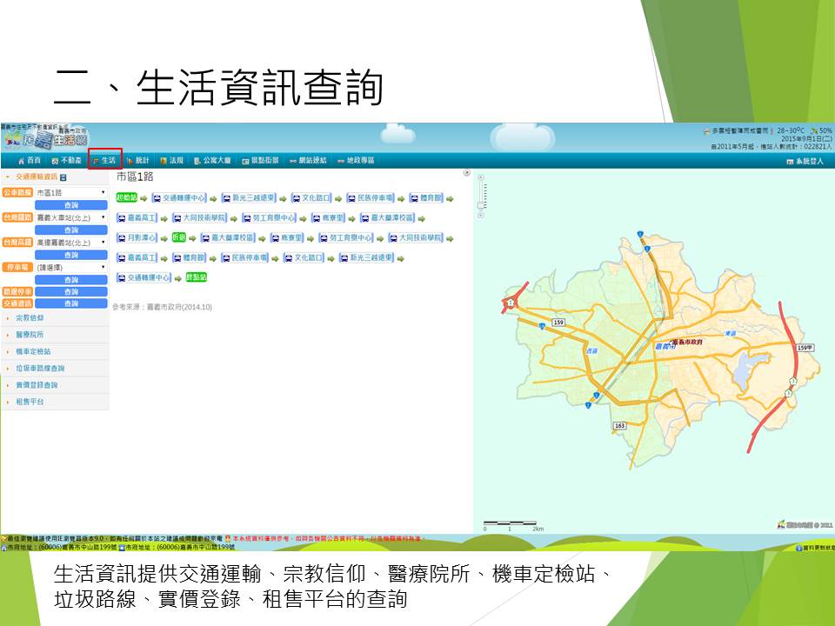Open the 不動產 menu item
This screenshot has height=626, width=835.
(x=67, y=160)
